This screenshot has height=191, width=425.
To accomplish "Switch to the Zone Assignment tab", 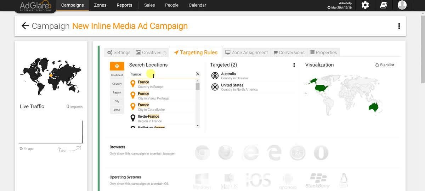I will (x=246, y=52).
